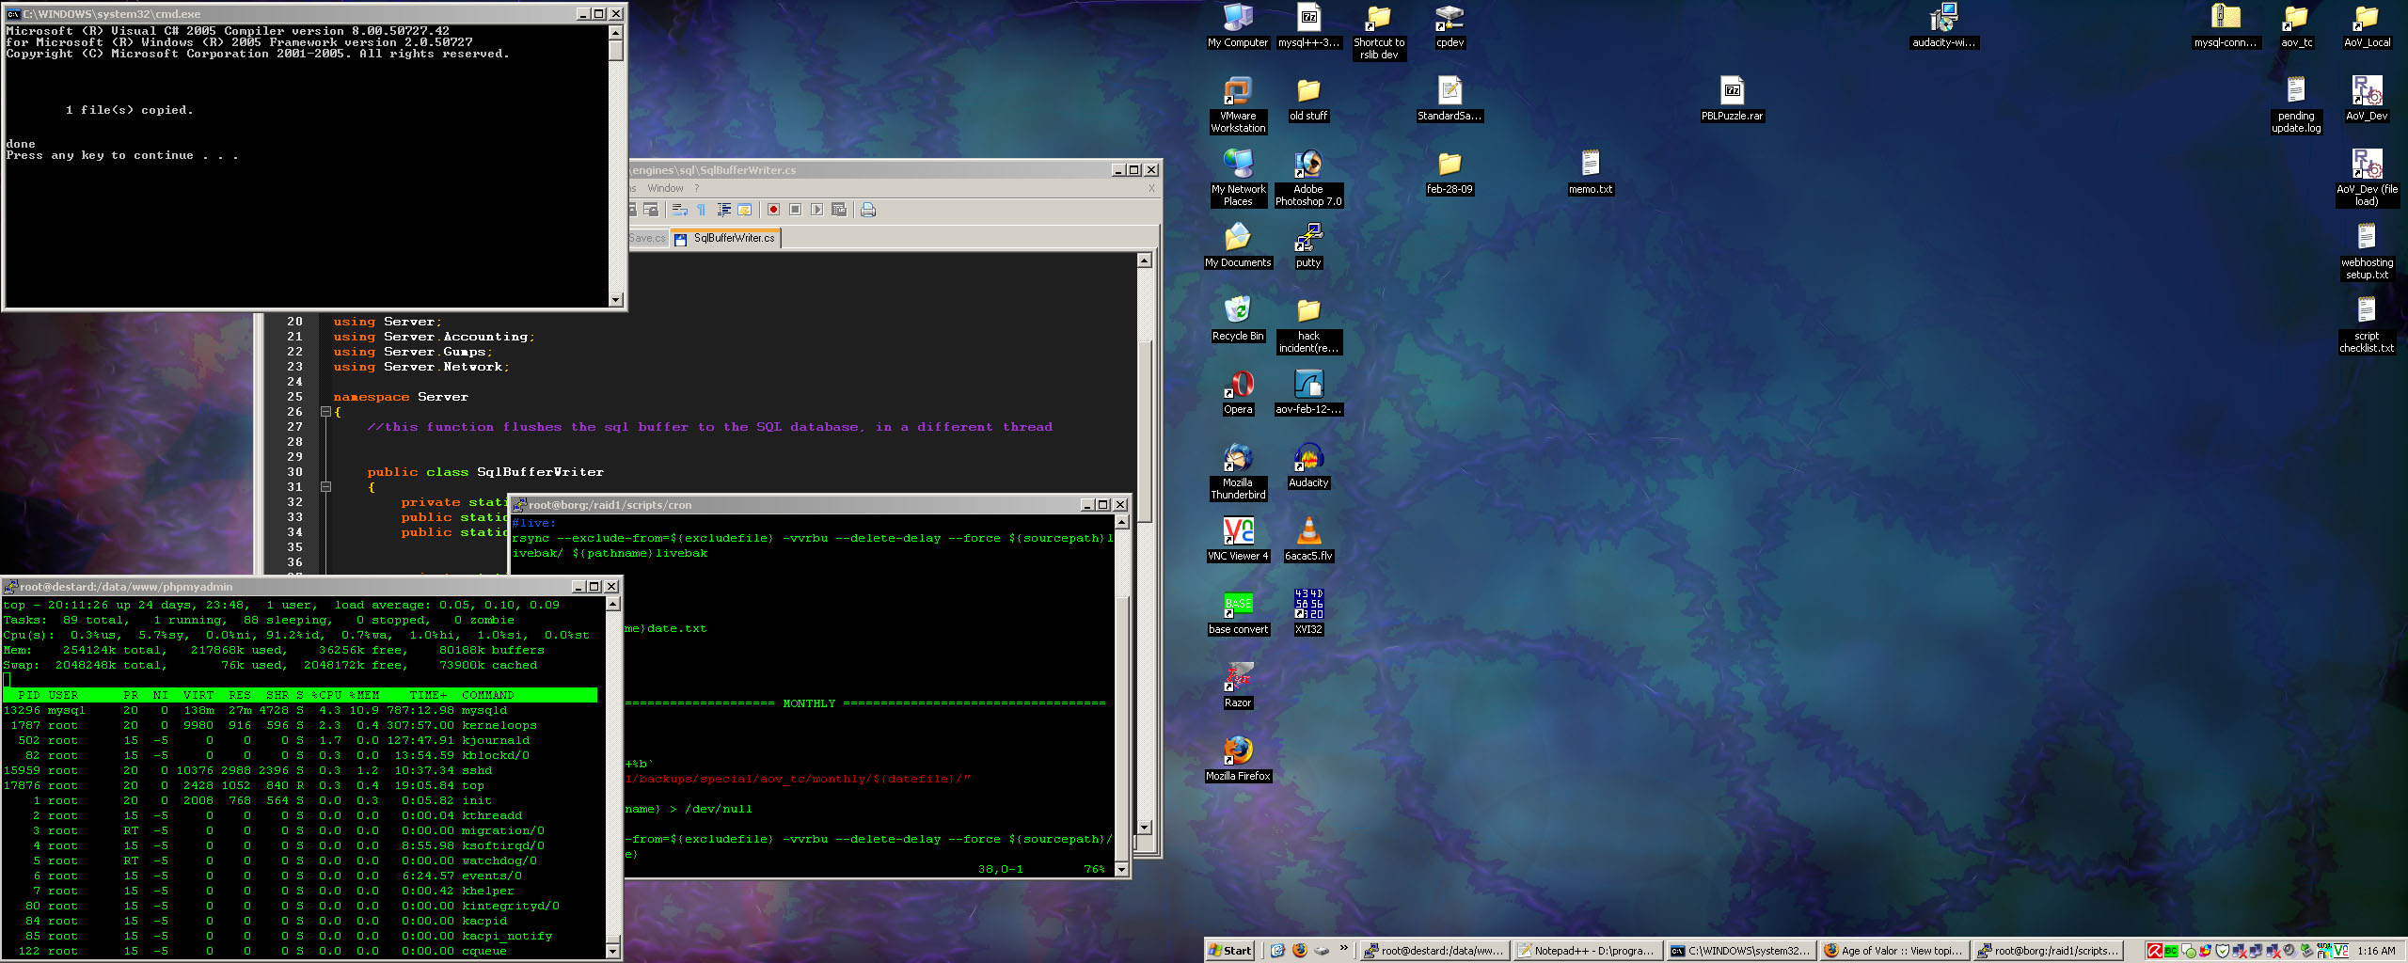Select the webhosting setup.txt file icon
This screenshot has height=963, width=2408.
2367,251
